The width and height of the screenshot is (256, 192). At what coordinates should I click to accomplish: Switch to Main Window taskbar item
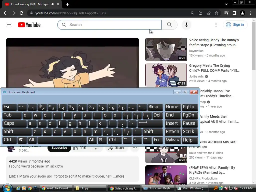pyautogui.click(x=191, y=188)
